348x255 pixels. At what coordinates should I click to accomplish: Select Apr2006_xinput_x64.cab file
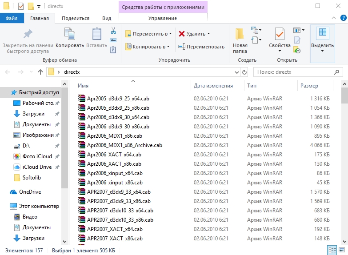coord(115,173)
